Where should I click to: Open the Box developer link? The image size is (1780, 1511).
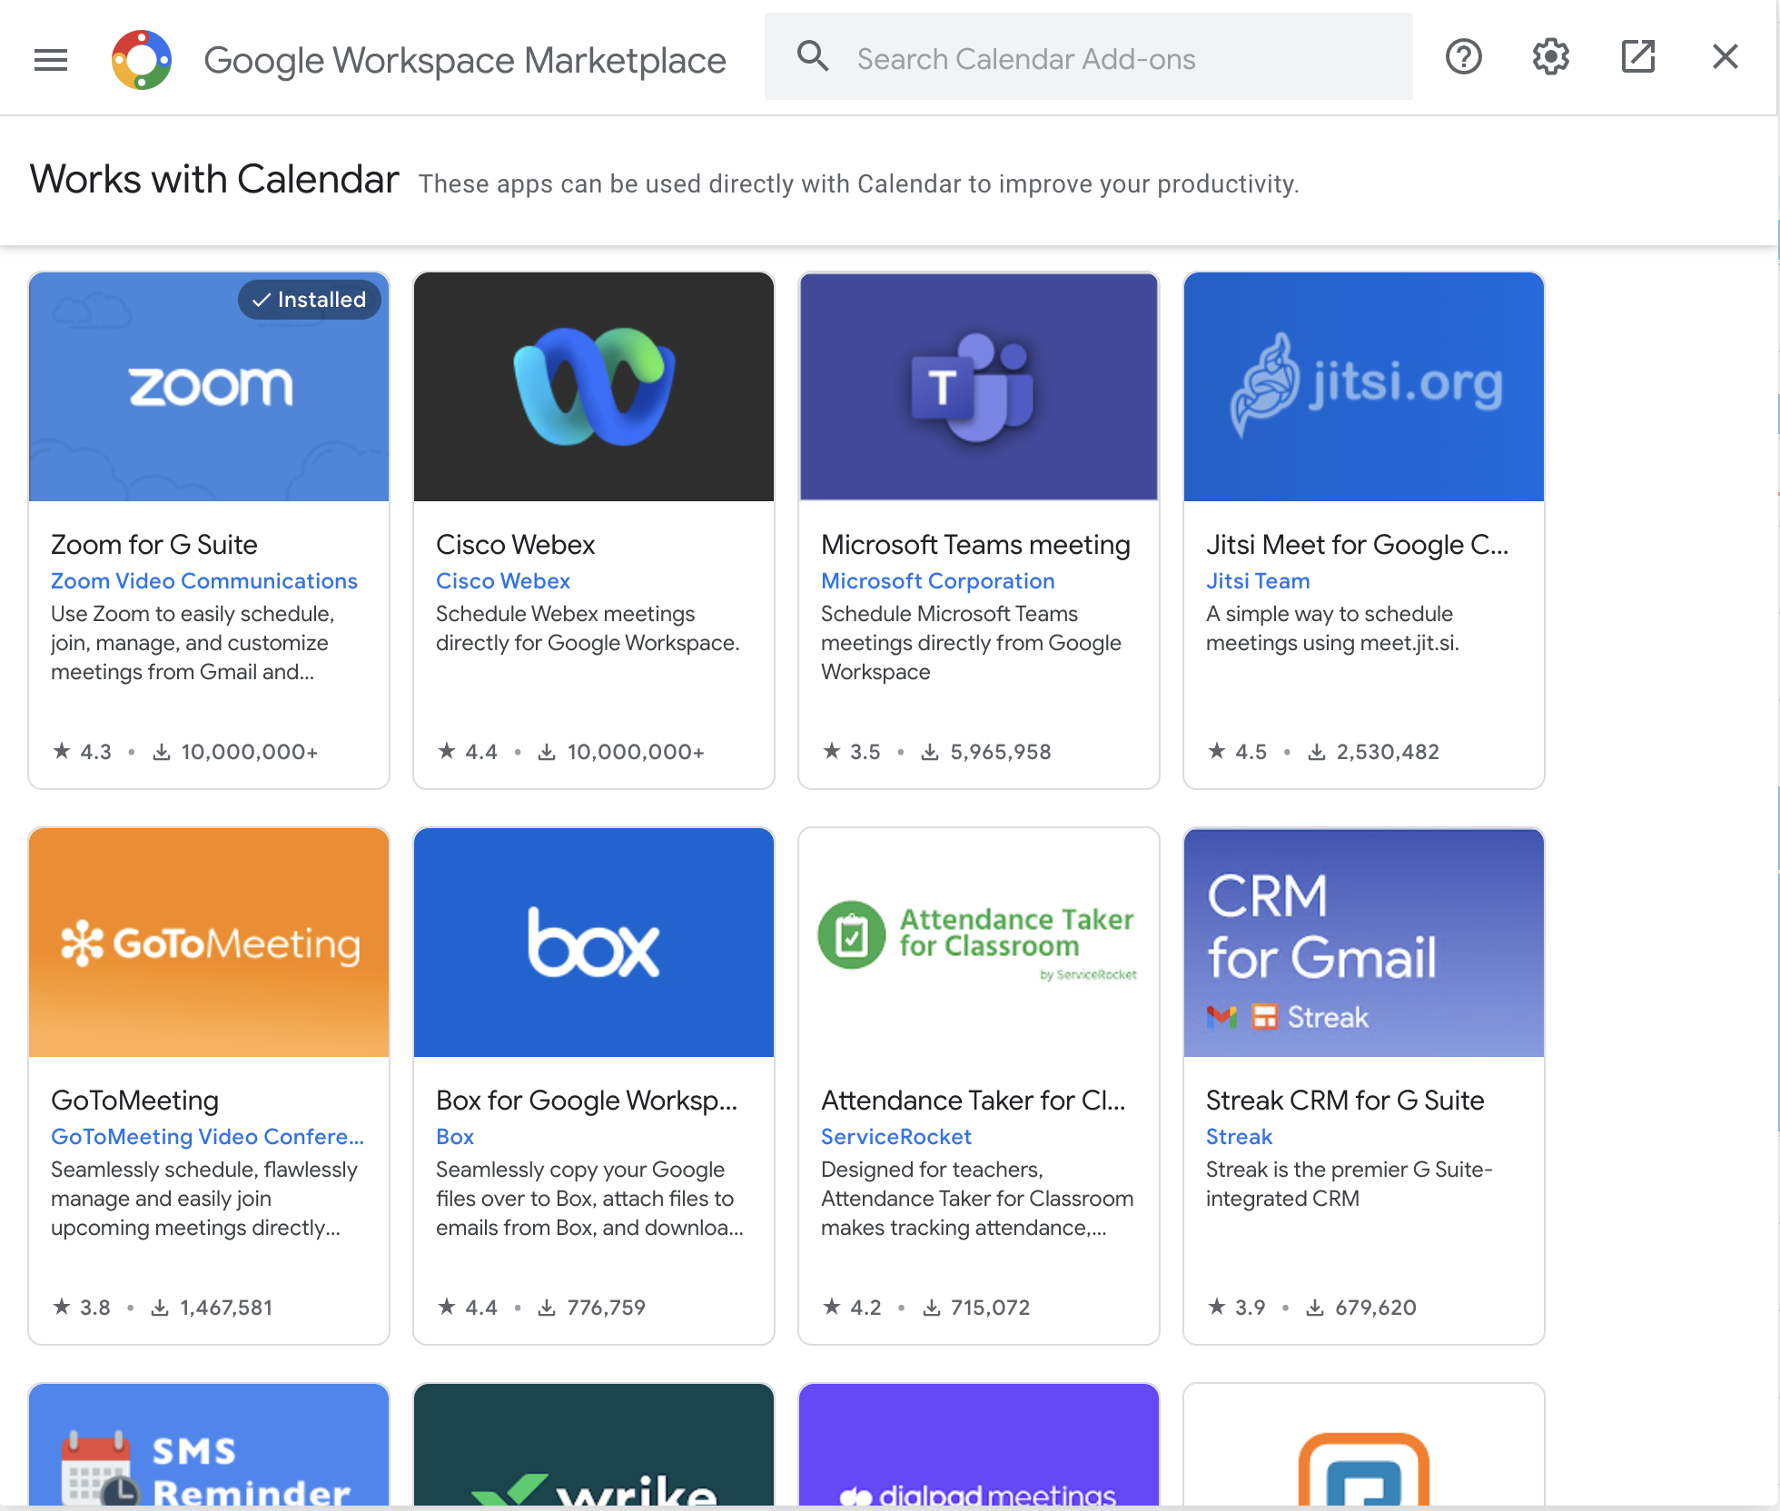(455, 1137)
